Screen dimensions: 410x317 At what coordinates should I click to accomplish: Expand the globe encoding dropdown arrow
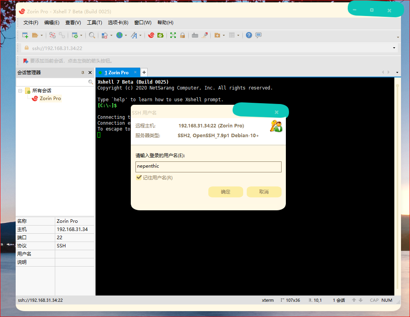click(x=126, y=35)
